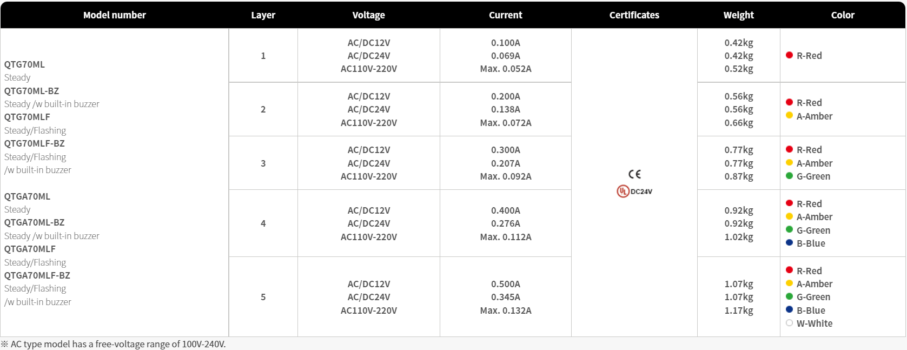
Task: Click the UL DC24V certification logo
Action: point(634,191)
